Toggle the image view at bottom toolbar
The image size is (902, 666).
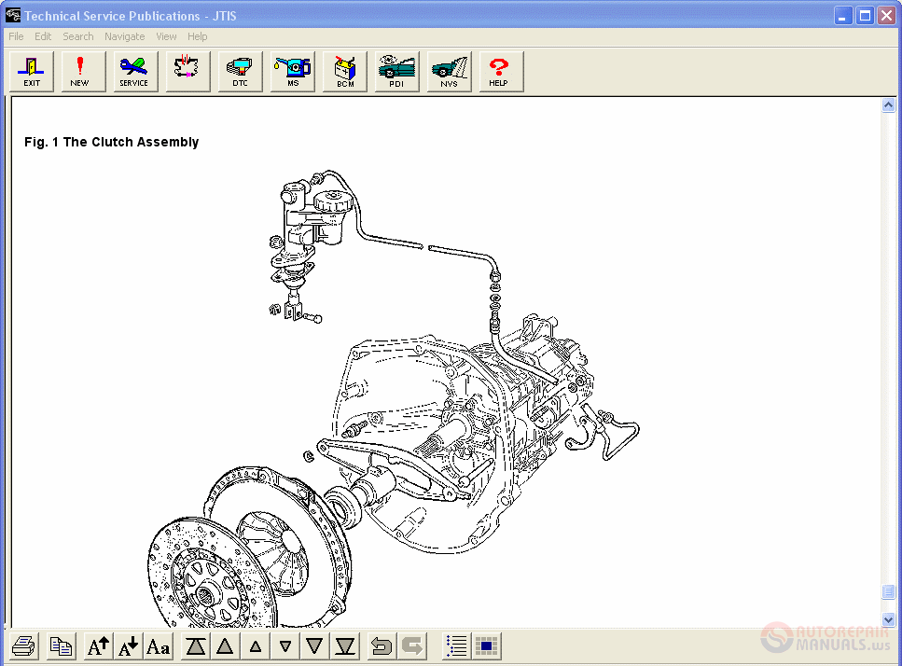[x=485, y=645]
